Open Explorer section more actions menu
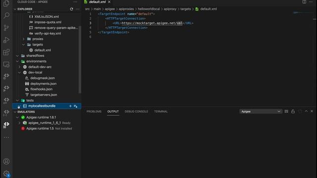This screenshot has width=317, height=178. point(78,9)
